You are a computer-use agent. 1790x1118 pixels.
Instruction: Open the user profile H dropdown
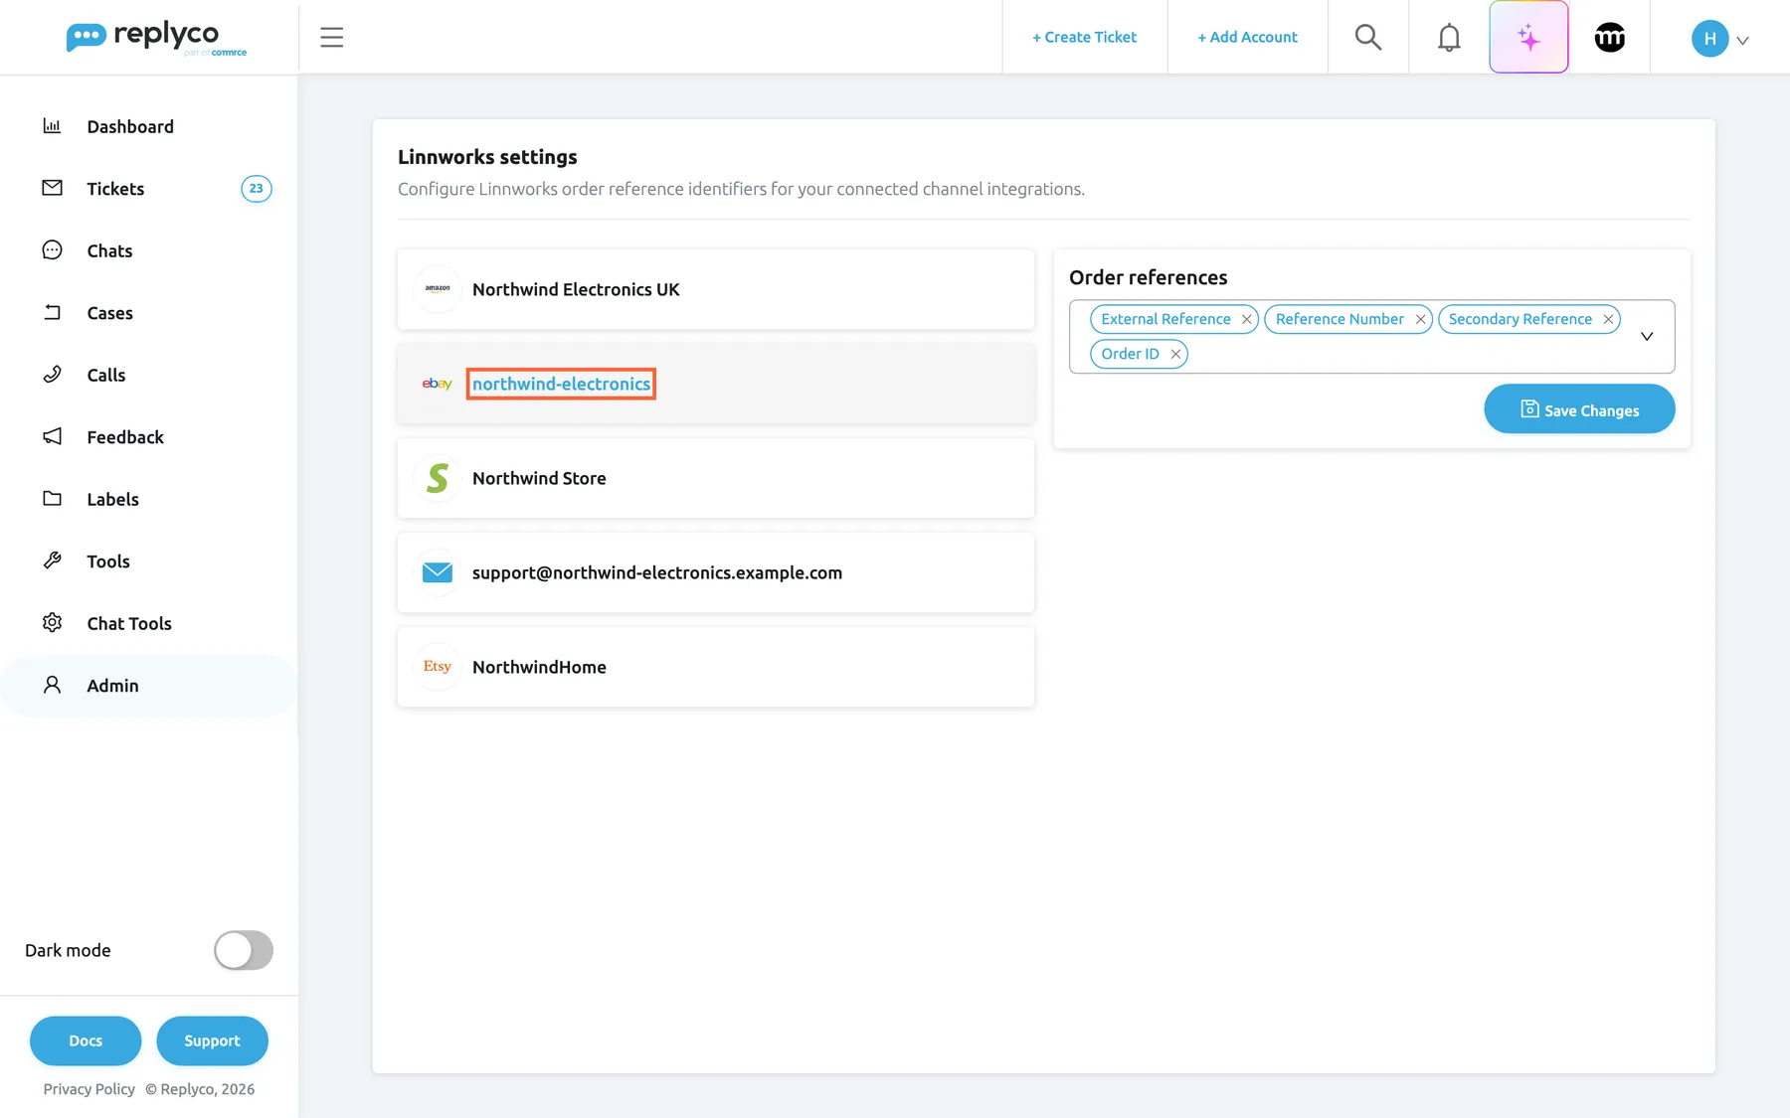1720,39
